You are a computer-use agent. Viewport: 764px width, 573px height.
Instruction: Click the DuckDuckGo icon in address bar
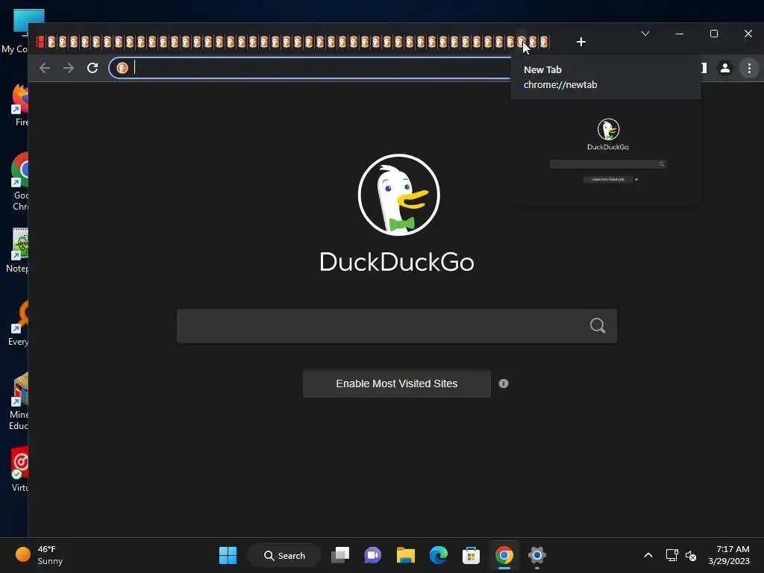(x=122, y=68)
